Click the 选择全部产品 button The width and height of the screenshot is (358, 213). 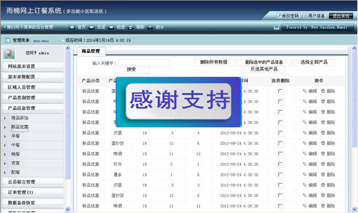pyautogui.click(x=314, y=63)
